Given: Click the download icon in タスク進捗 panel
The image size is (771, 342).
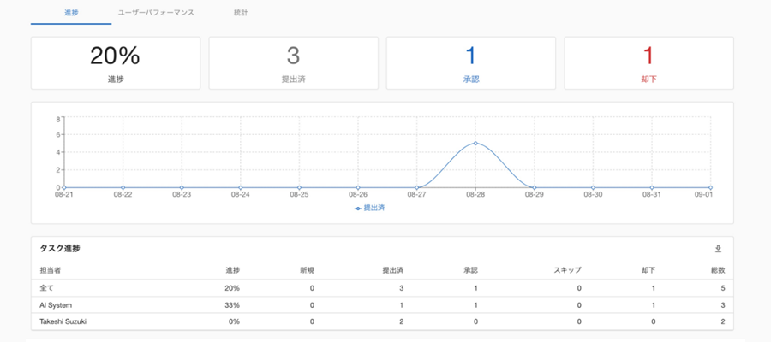Looking at the screenshot, I should tap(718, 249).
